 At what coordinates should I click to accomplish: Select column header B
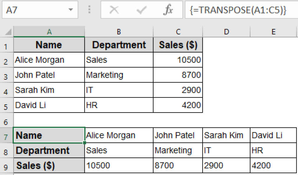(x=118, y=31)
